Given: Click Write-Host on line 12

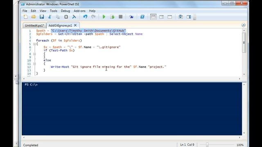Looking at the screenshot, I should 60,67.
